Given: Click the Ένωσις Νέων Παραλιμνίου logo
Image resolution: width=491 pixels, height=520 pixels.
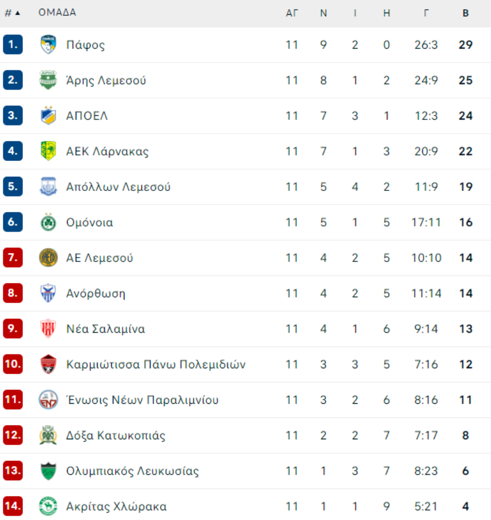Looking at the screenshot, I should click(48, 399).
